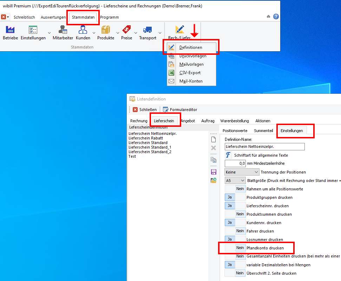341x281 pixels.
Task: Open the Preise price tag icon
Action: point(126,30)
